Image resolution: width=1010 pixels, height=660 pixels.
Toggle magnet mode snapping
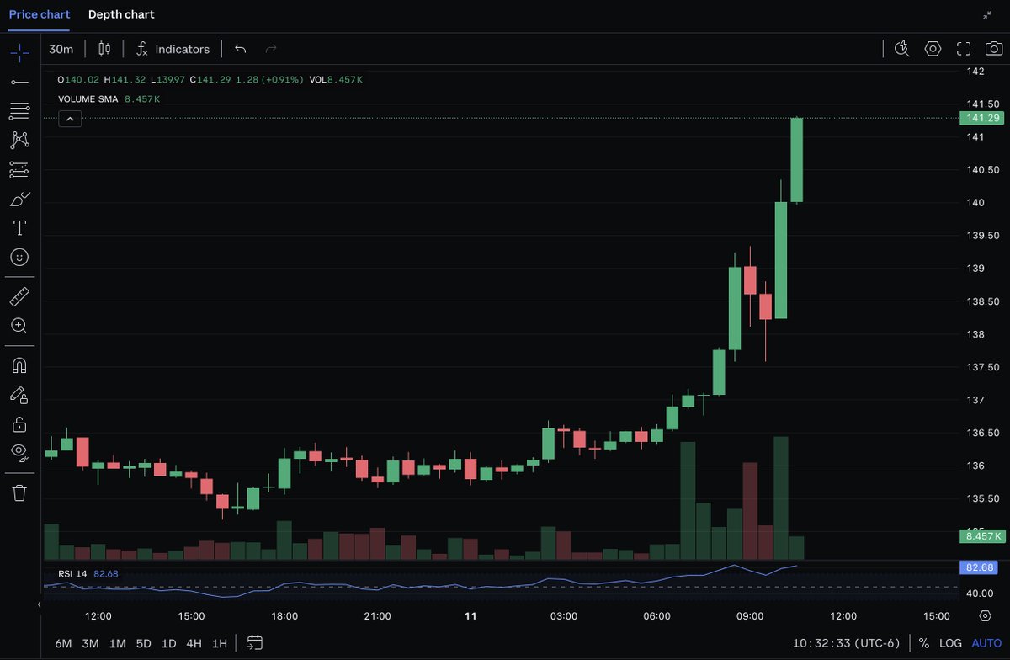[19, 365]
